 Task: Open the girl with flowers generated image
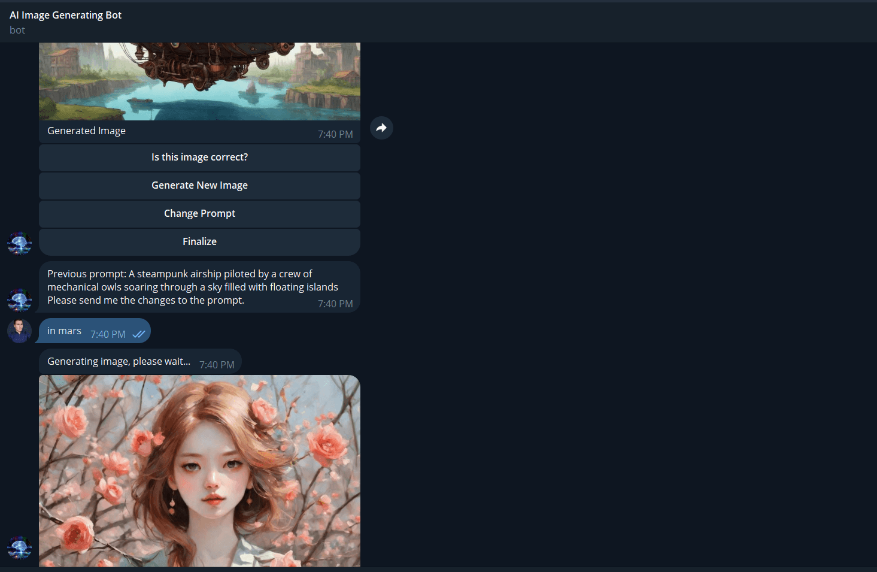[199, 471]
